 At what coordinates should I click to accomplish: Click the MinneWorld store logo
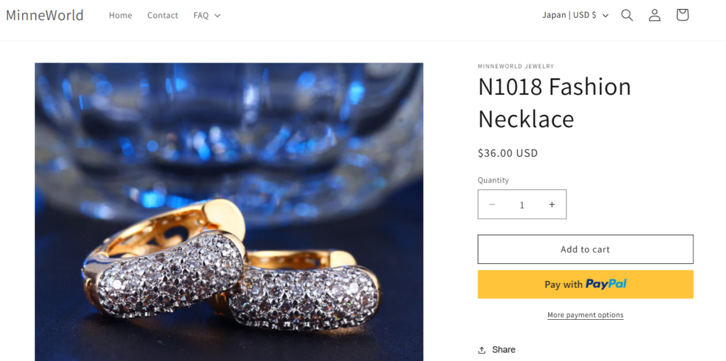(45, 15)
